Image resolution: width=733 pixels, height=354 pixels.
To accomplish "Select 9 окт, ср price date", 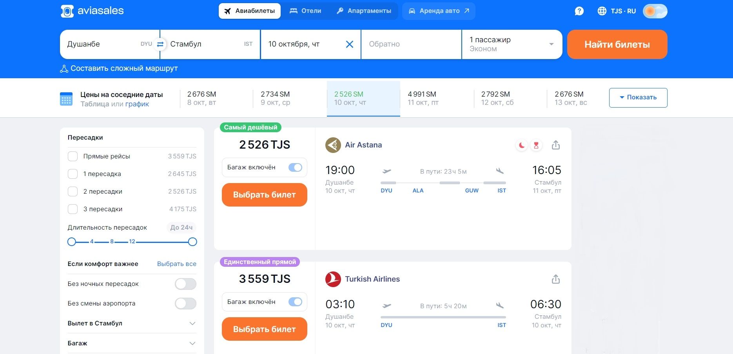I will [290, 98].
